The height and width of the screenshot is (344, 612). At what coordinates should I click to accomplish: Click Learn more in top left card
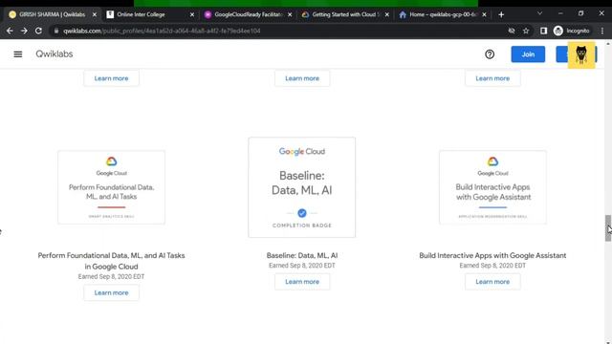pyautogui.click(x=111, y=78)
